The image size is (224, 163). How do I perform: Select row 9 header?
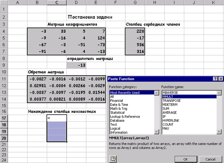click(4, 65)
